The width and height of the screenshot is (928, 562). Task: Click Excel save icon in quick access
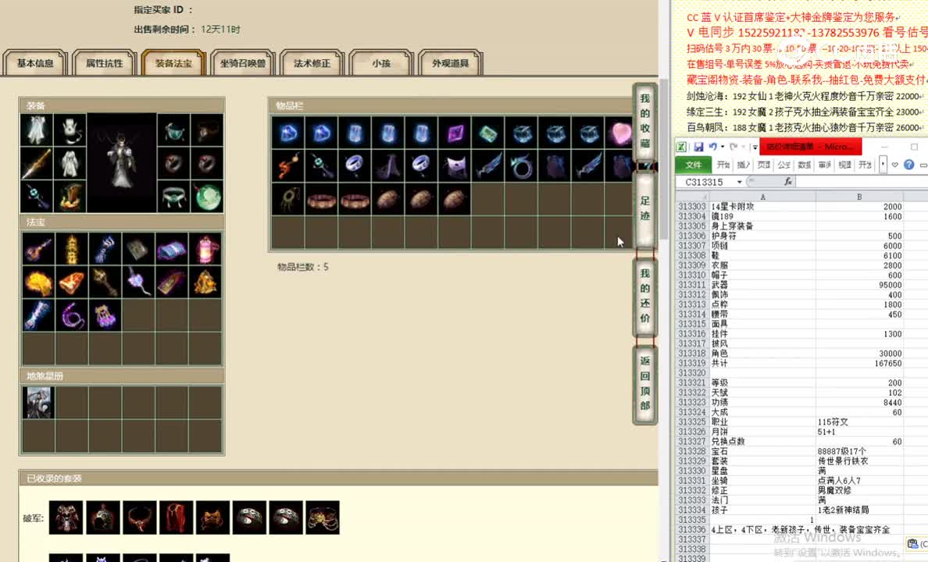[x=698, y=147]
